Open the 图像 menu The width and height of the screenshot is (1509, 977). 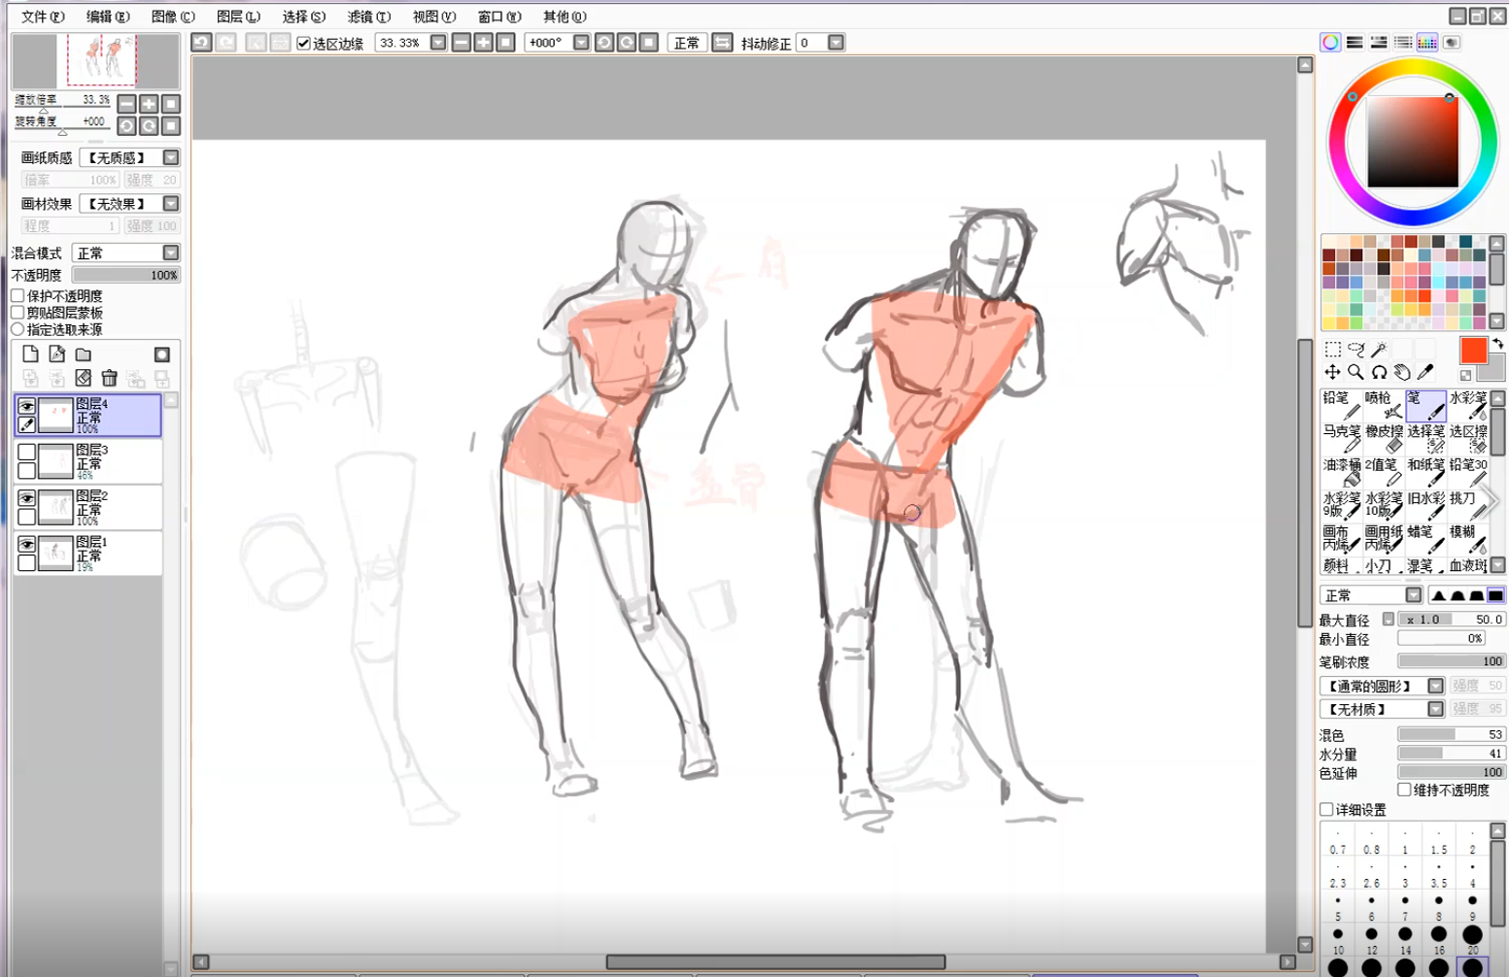(173, 17)
